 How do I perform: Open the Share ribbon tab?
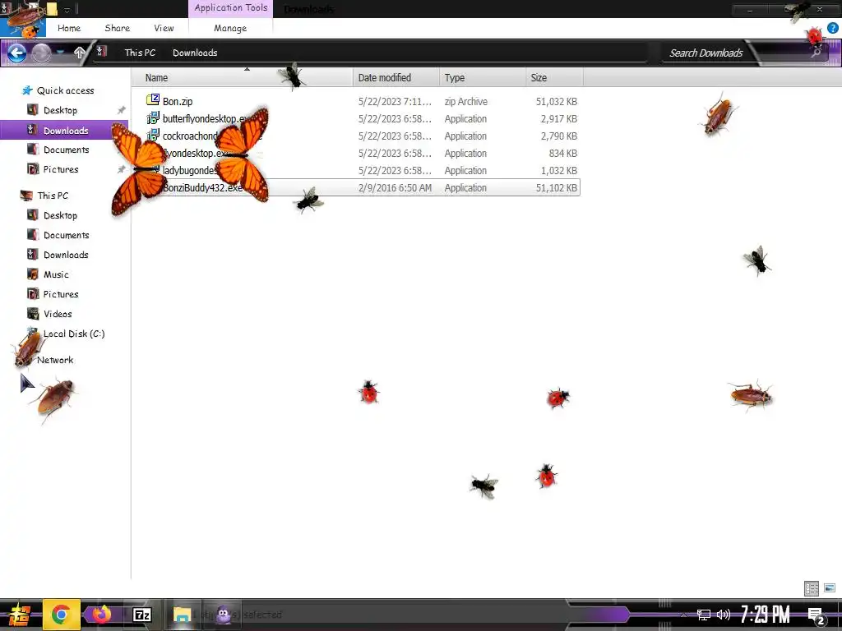click(117, 28)
